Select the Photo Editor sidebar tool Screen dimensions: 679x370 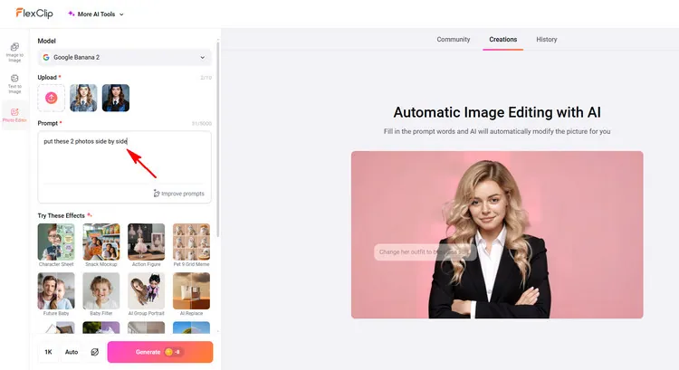pos(14,115)
